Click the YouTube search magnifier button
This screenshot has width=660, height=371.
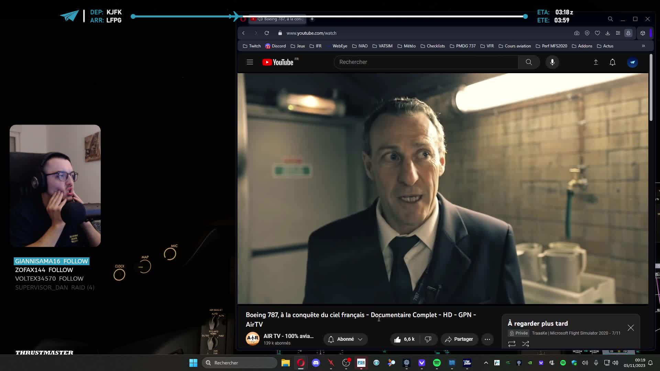click(x=529, y=62)
